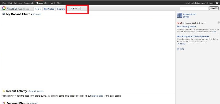Click the My Recent Albums heading
Image resolution: width=220 pixels, height=104 pixels.
19,14
